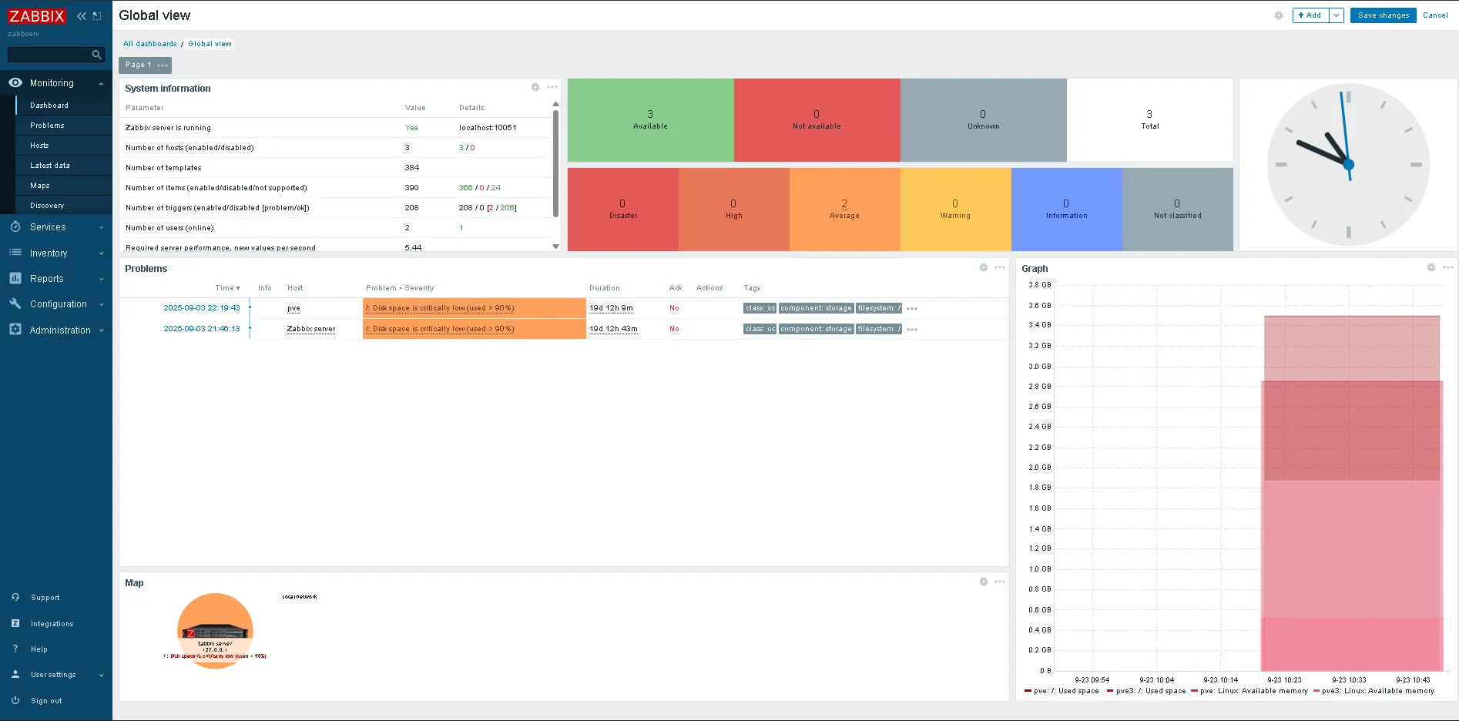Expand the Reports menu section

(101, 279)
